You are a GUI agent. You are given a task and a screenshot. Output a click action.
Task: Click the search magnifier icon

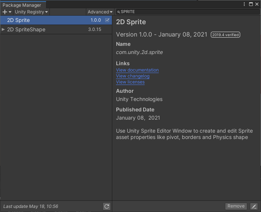click(x=119, y=12)
